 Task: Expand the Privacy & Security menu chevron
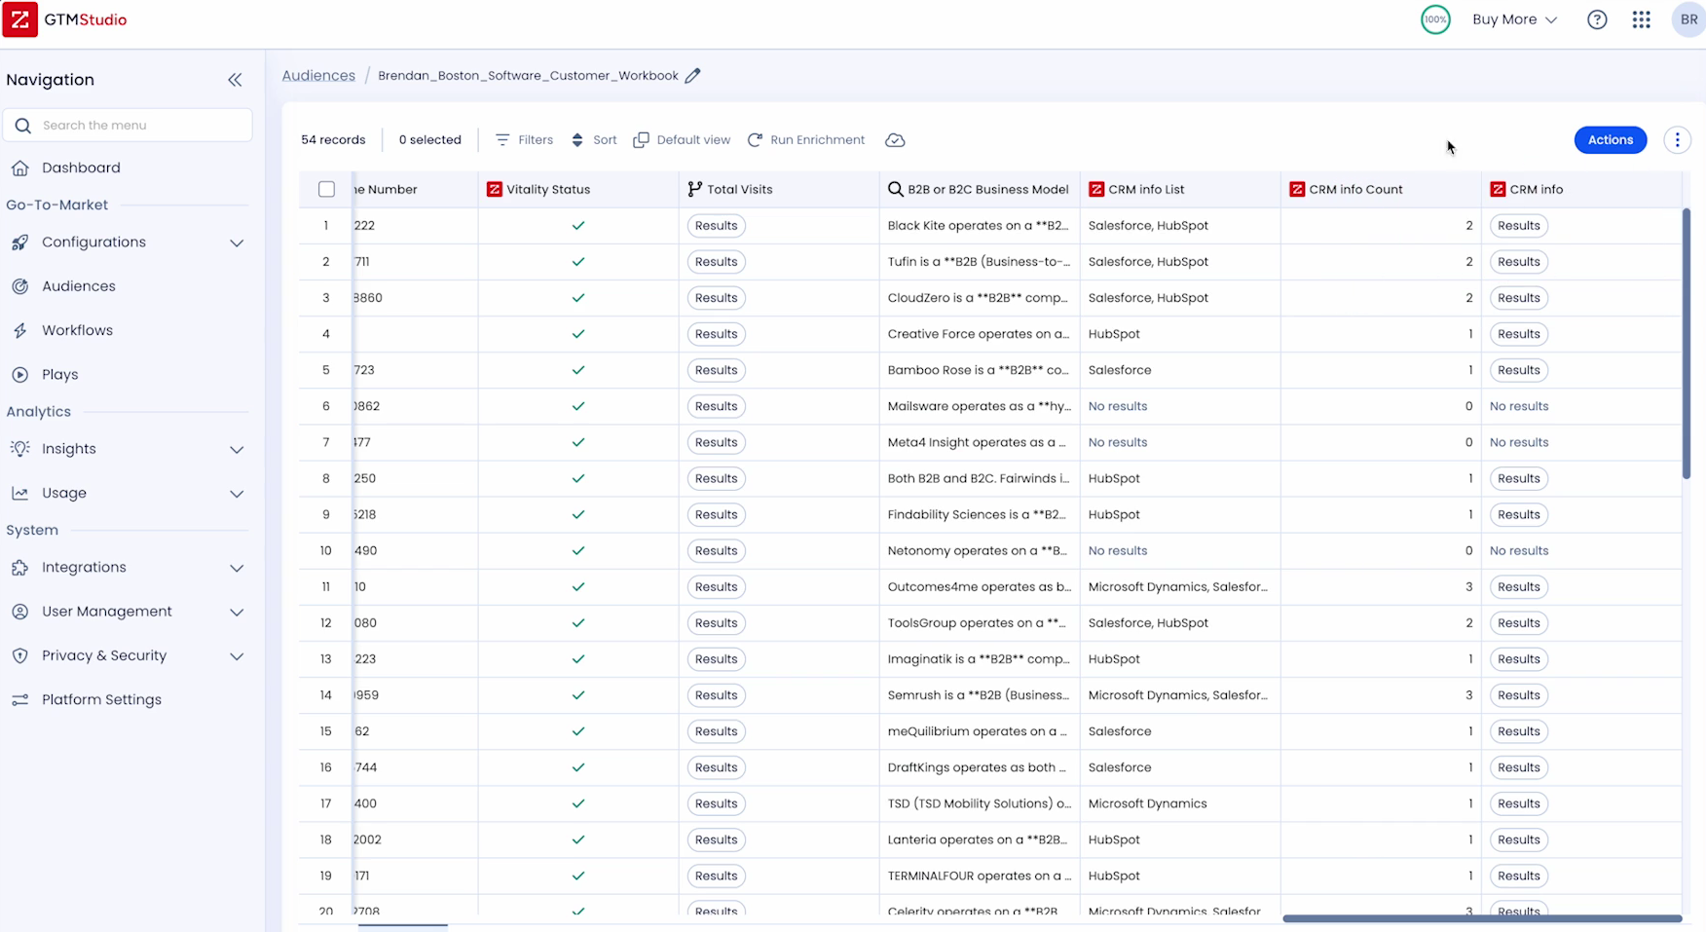tap(237, 656)
